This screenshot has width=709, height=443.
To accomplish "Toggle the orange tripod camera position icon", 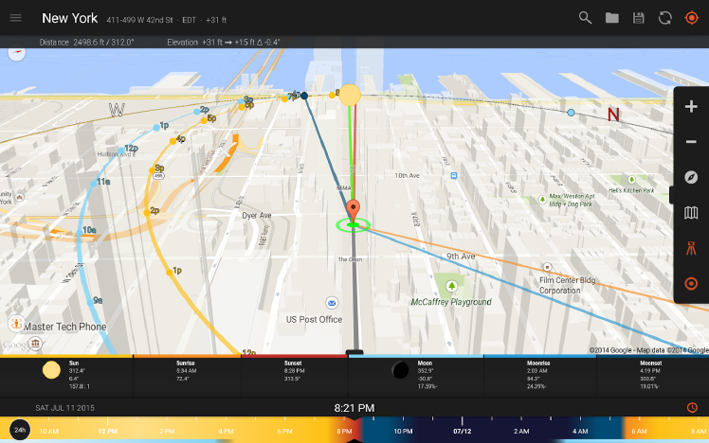I will click(691, 248).
